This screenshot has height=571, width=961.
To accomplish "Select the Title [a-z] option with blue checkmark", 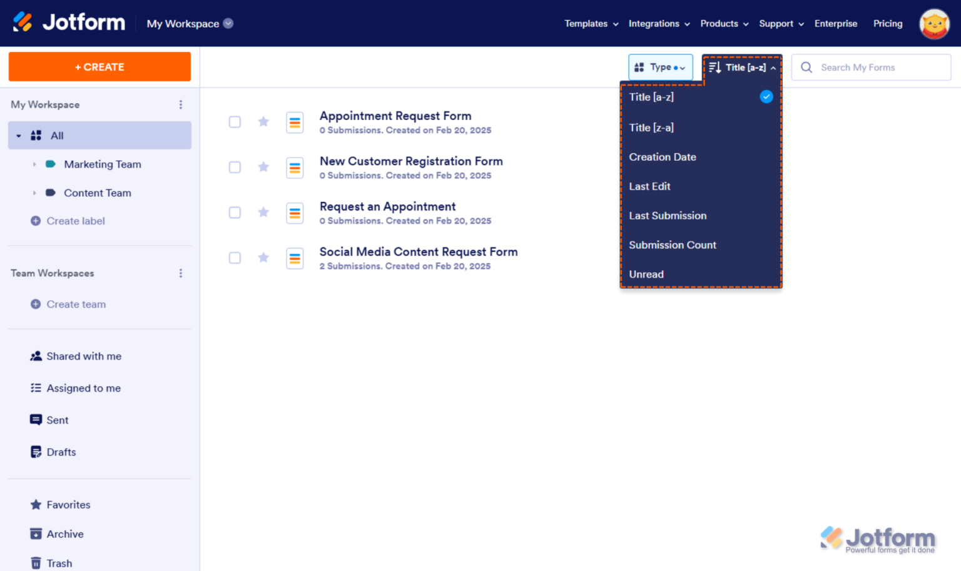I will [x=651, y=97].
